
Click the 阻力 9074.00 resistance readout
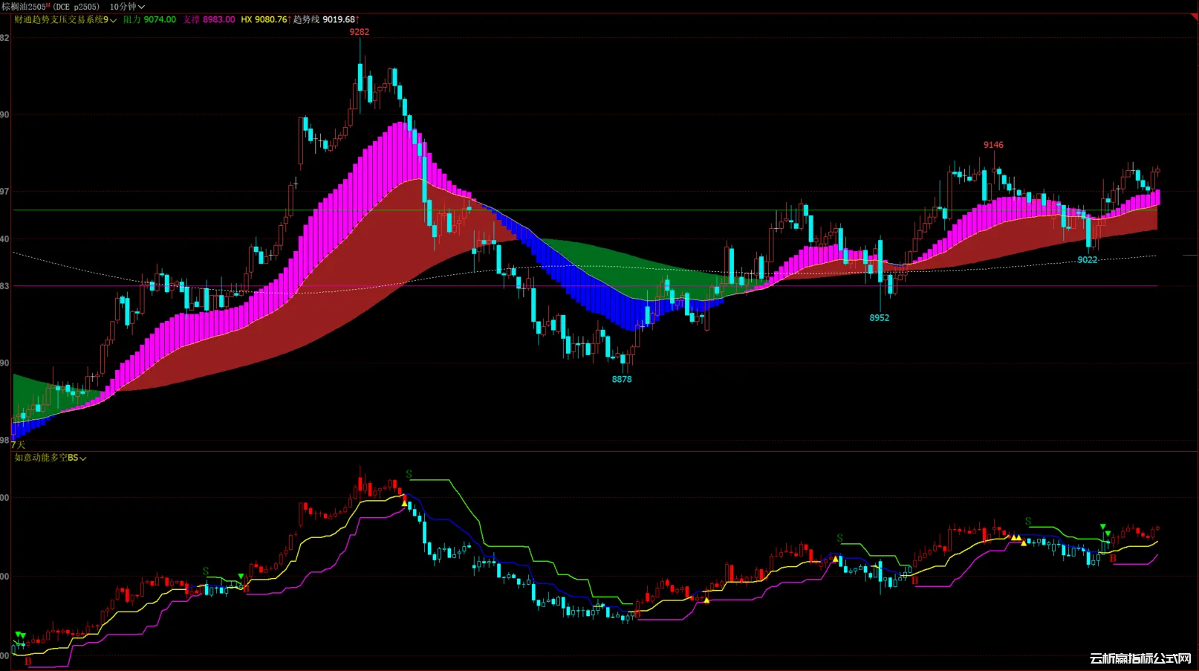click(x=149, y=19)
